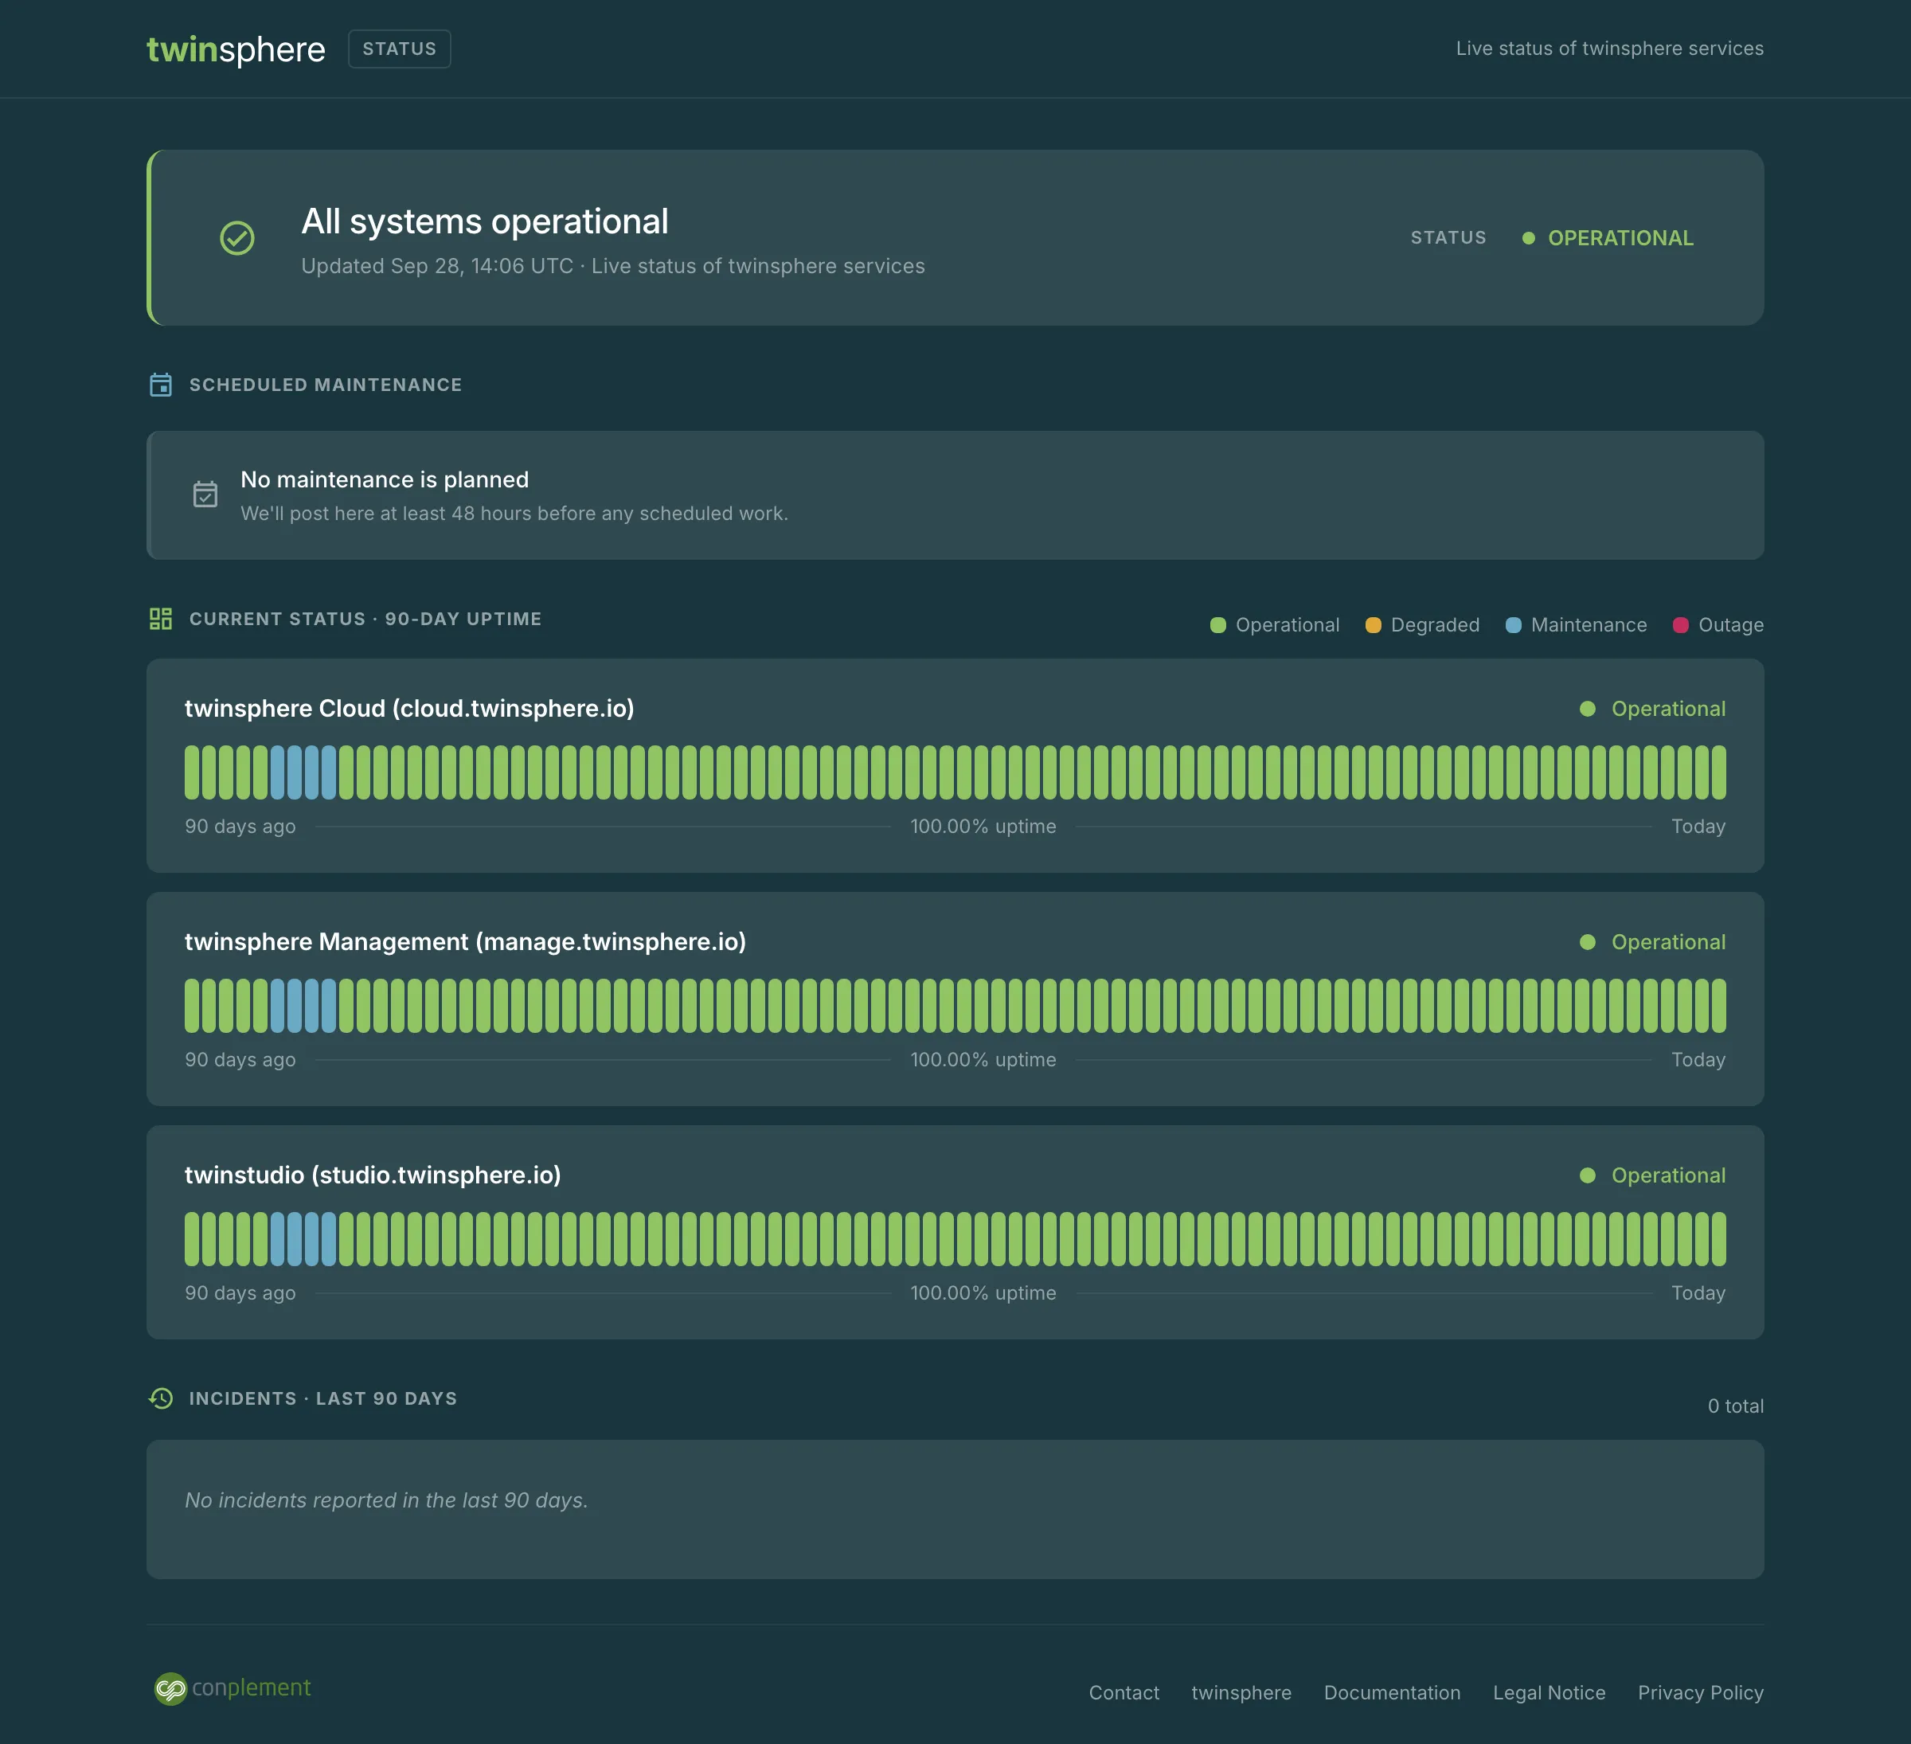Open the twinsphere footer link
The height and width of the screenshot is (1744, 1911).
pyautogui.click(x=1241, y=1693)
